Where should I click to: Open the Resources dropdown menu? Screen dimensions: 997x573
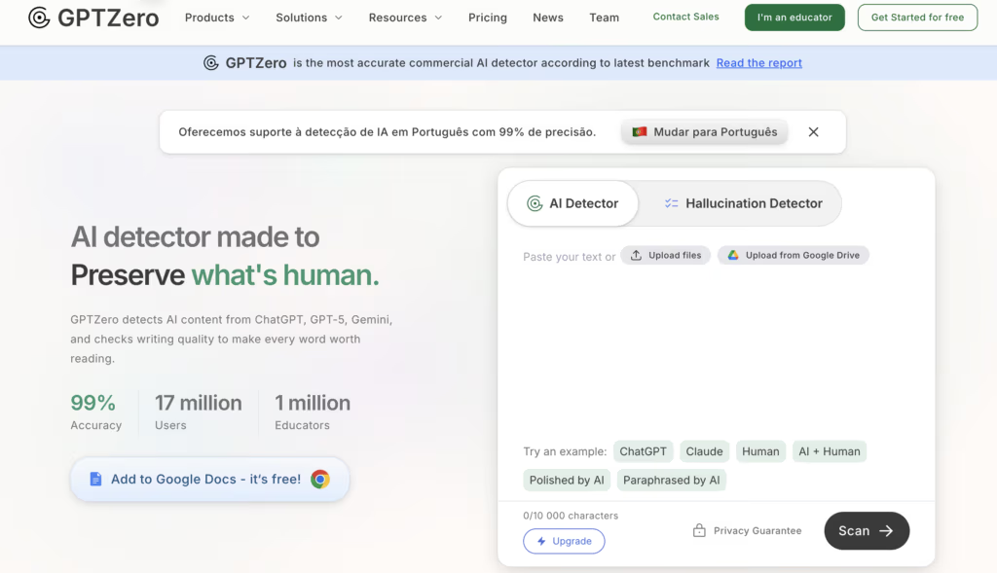(x=405, y=18)
